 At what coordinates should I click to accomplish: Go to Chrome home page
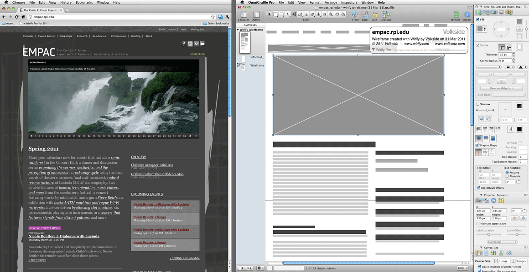23,17
